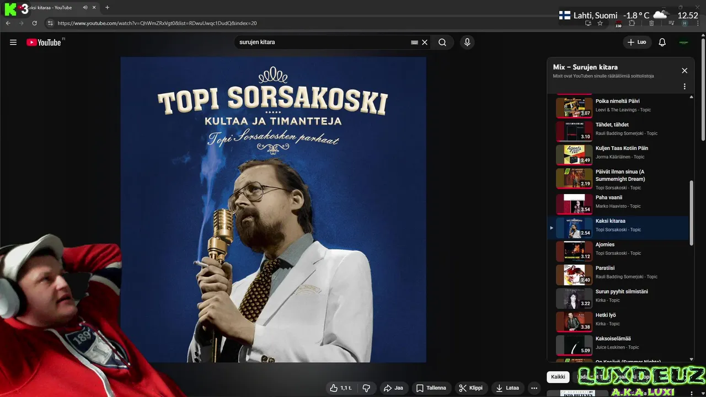The image size is (706, 397).
Task: Download the video with Lataa
Action: coord(507,388)
